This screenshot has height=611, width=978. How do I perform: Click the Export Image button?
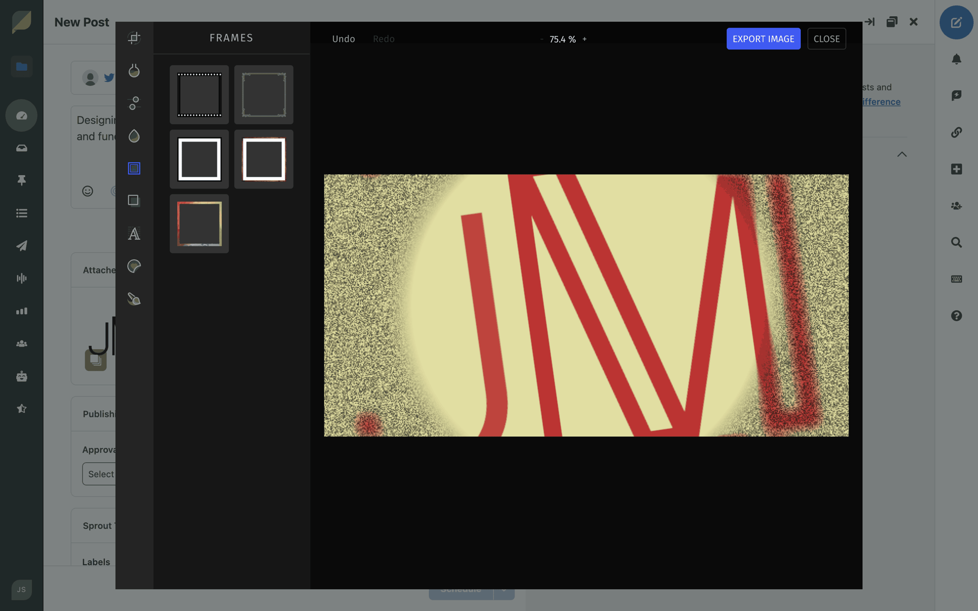click(x=764, y=39)
